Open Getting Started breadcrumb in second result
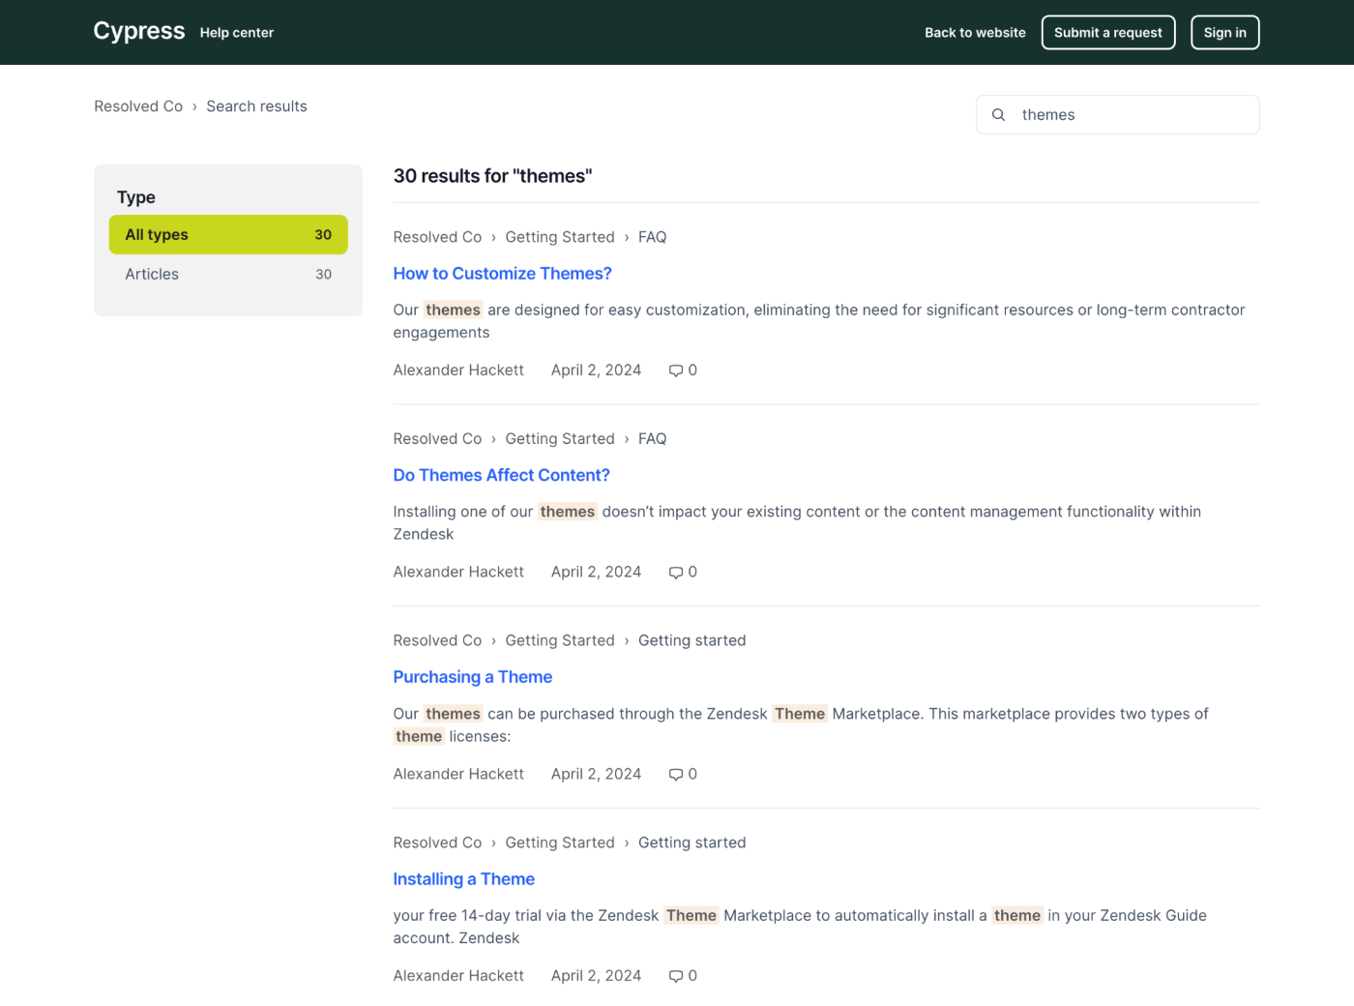 point(559,439)
